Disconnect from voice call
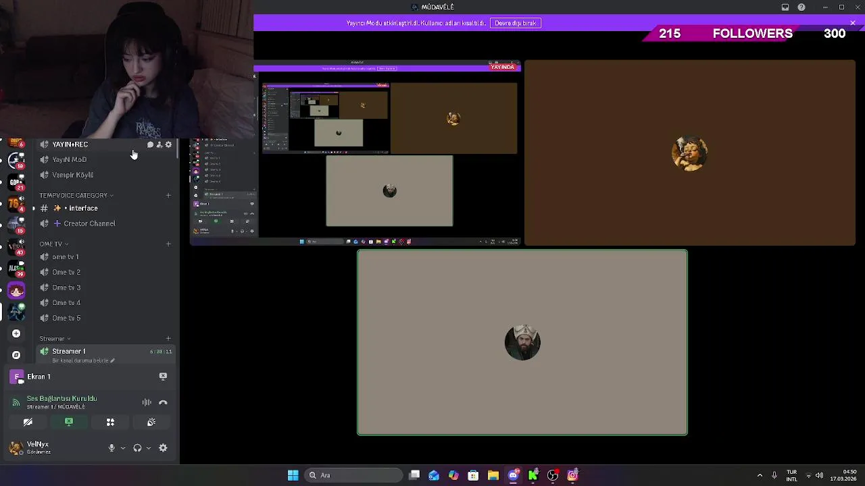865x486 pixels. tap(163, 403)
